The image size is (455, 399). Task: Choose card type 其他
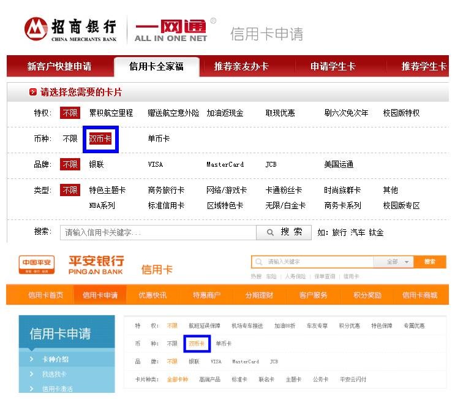pyautogui.click(x=390, y=190)
